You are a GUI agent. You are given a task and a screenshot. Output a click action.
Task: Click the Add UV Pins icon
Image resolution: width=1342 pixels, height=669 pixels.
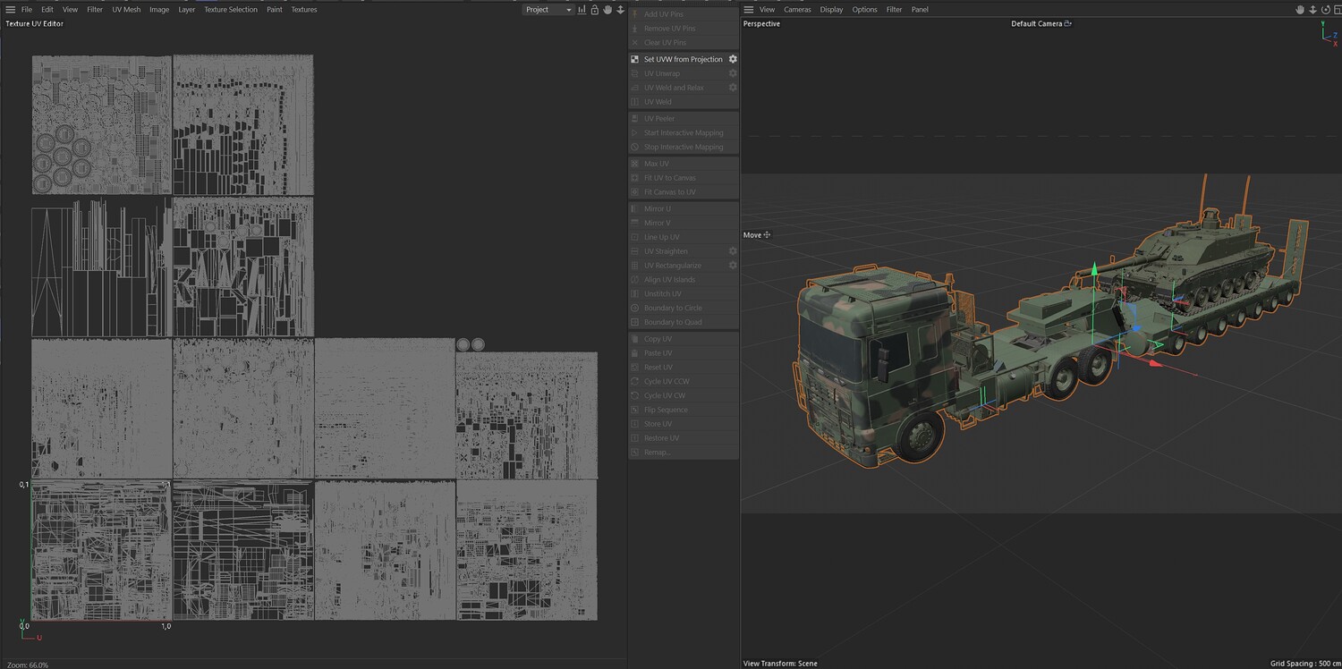635,14
